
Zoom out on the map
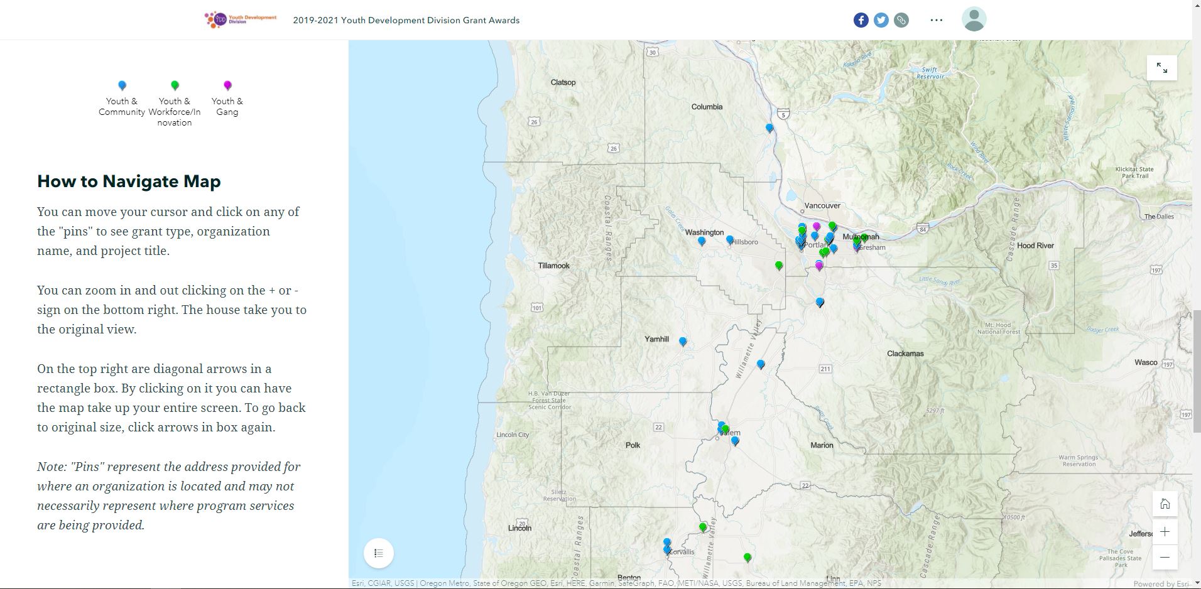click(x=1165, y=557)
